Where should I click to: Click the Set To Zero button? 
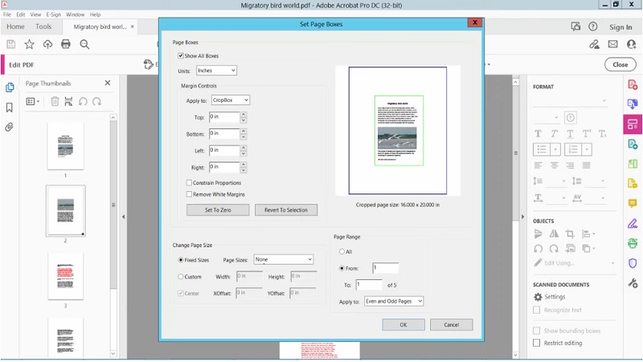tap(218, 209)
